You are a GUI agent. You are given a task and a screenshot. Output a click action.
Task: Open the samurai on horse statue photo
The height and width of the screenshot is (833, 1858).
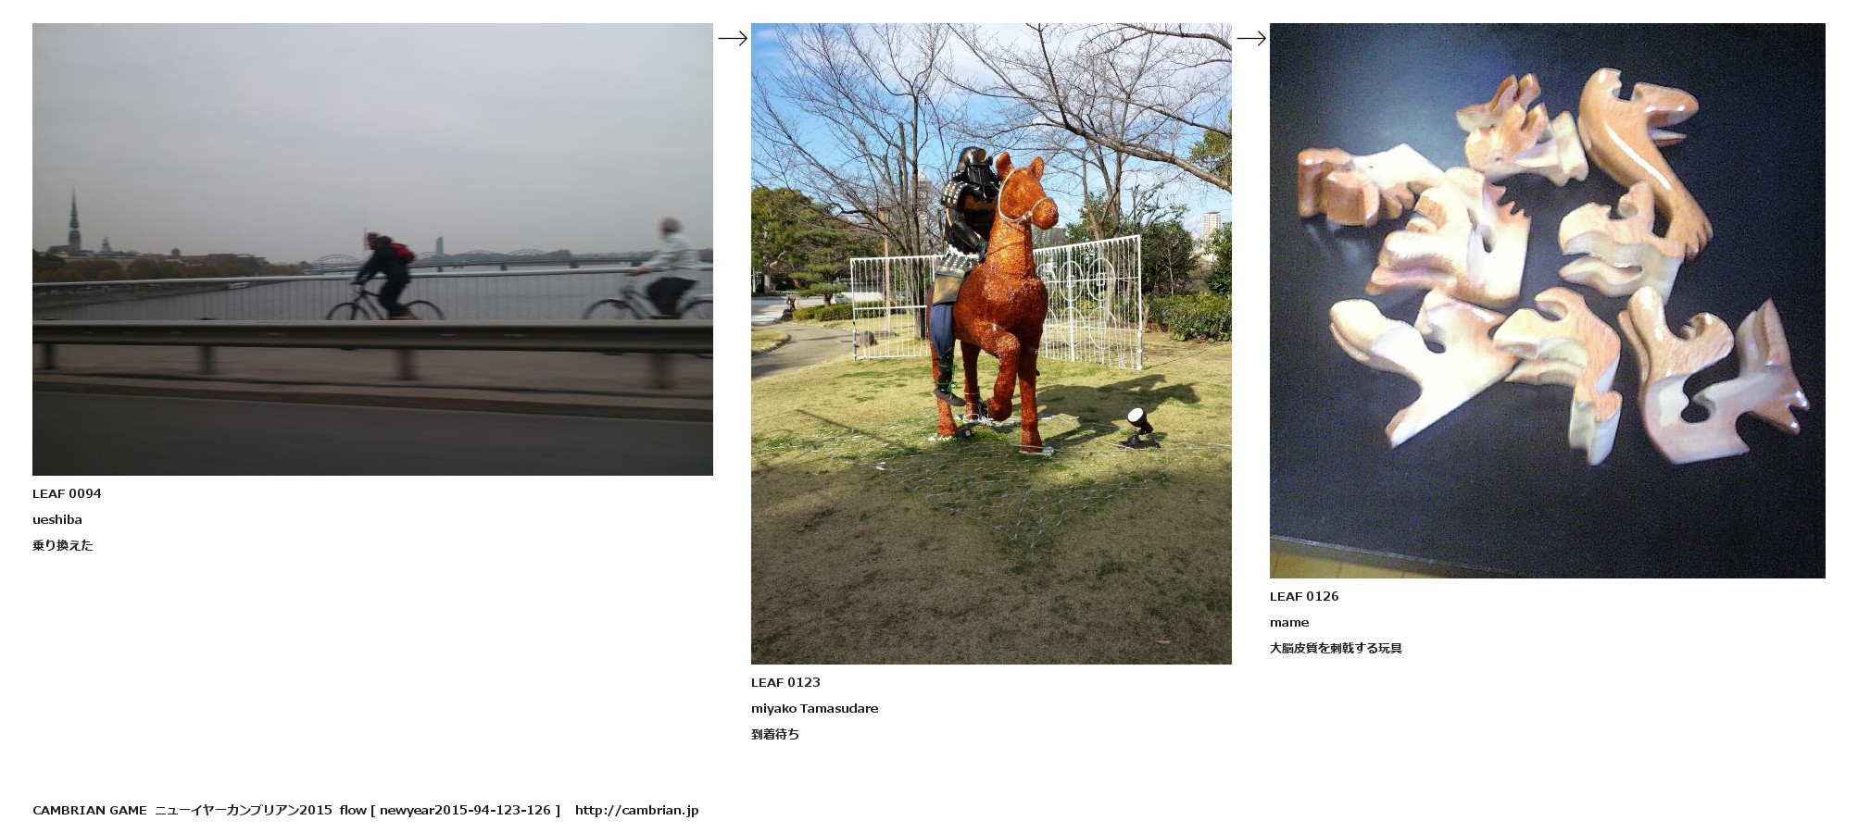(x=991, y=343)
